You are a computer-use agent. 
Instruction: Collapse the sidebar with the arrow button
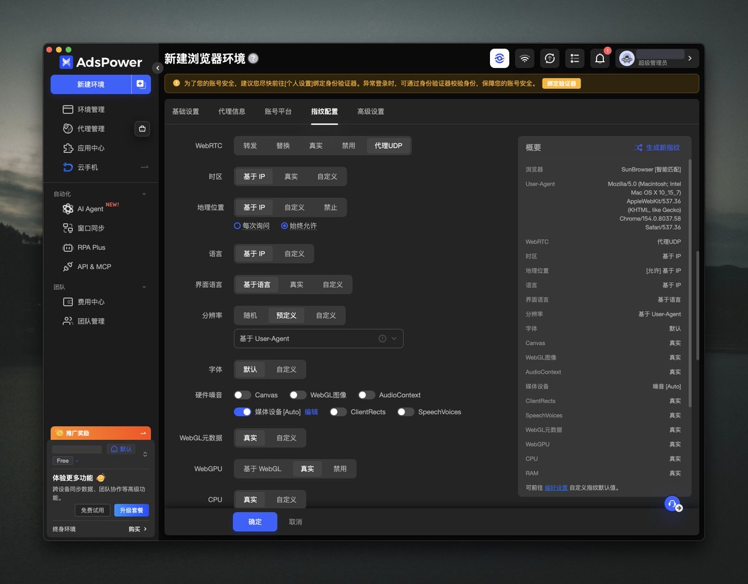(158, 68)
